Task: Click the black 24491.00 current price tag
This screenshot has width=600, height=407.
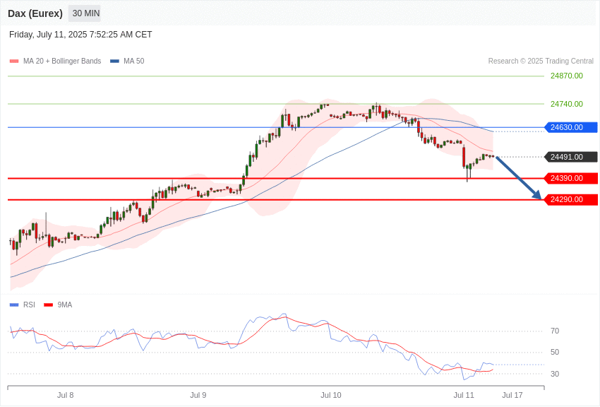Action: click(570, 157)
